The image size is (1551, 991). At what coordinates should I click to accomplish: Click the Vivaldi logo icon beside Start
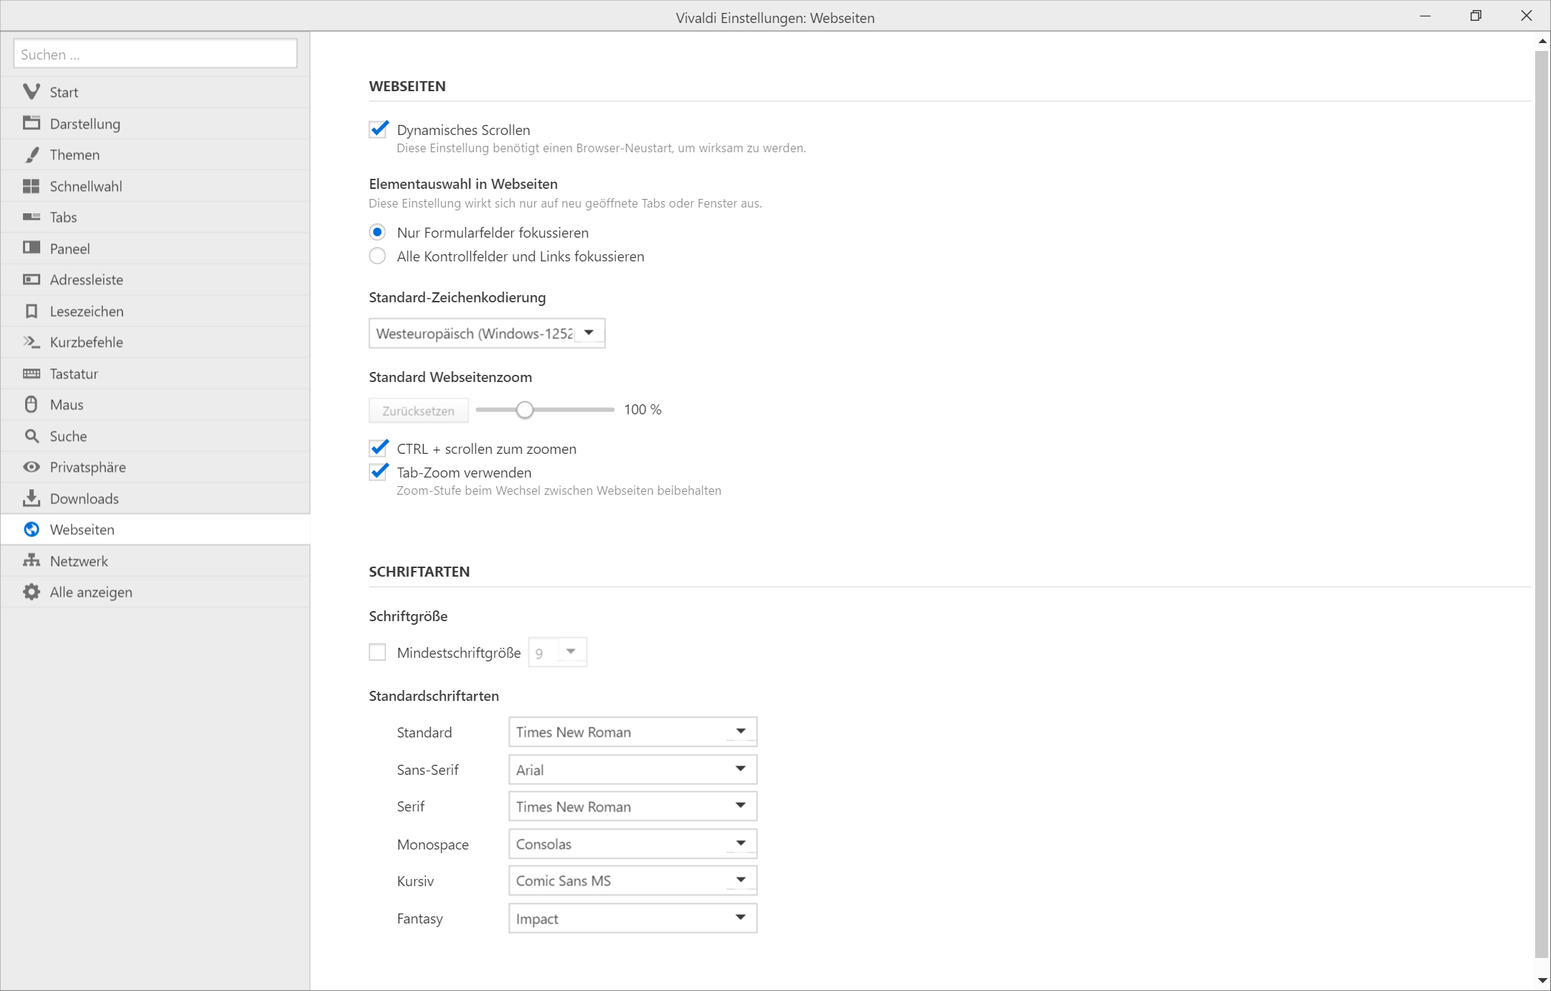coord(31,92)
